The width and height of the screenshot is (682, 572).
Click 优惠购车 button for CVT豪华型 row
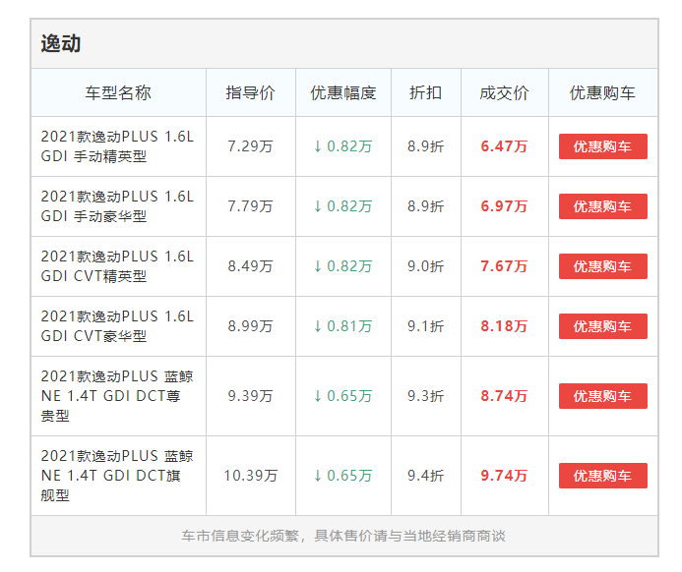pos(603,326)
